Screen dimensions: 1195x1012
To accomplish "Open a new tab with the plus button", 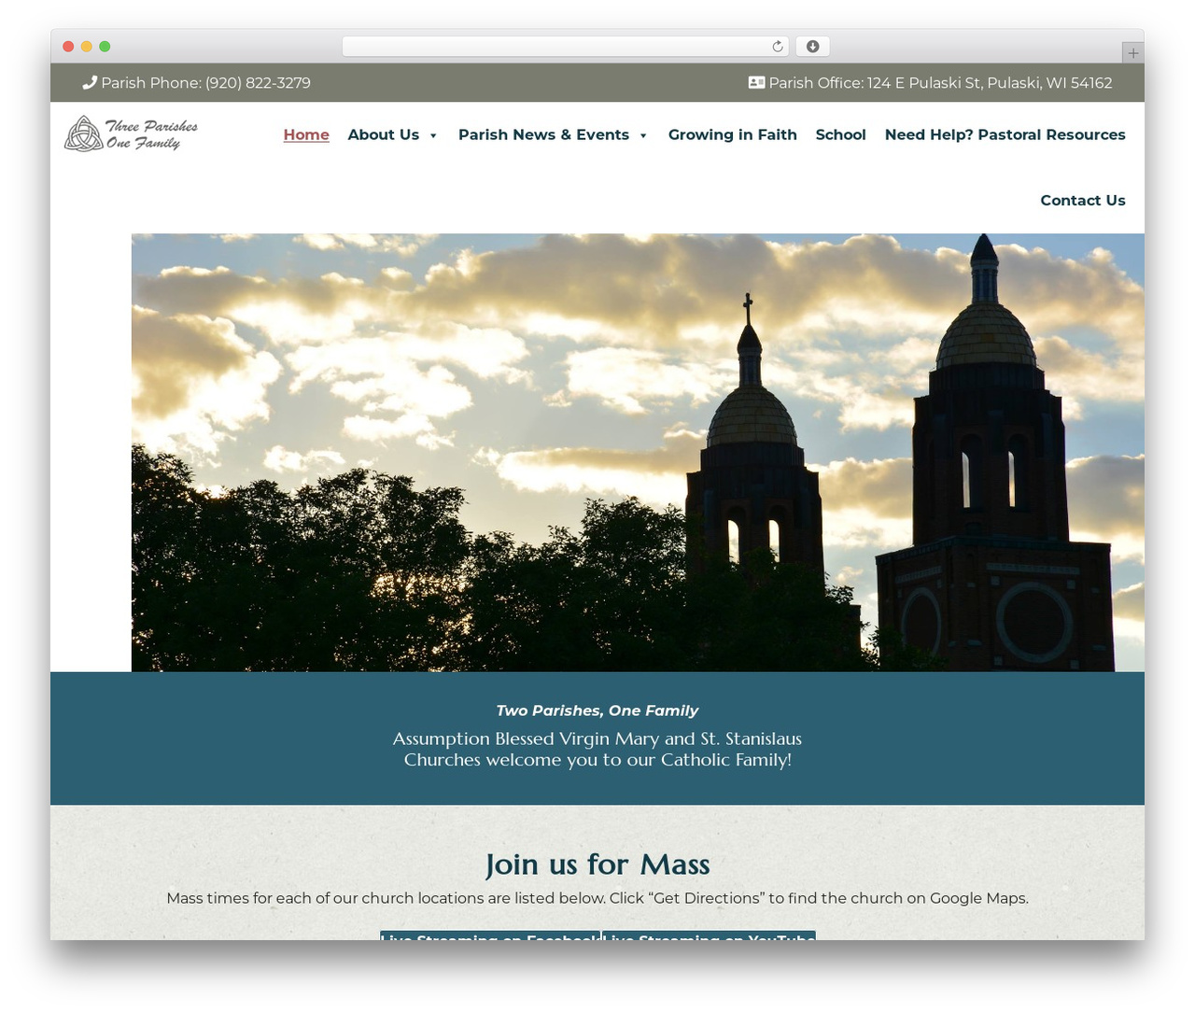I will coord(1132,53).
